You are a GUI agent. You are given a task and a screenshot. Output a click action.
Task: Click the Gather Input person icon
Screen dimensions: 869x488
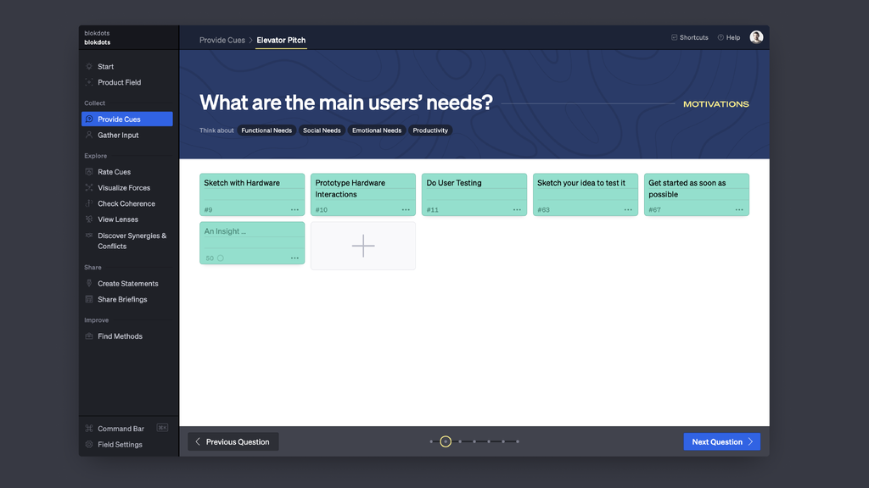tap(89, 135)
